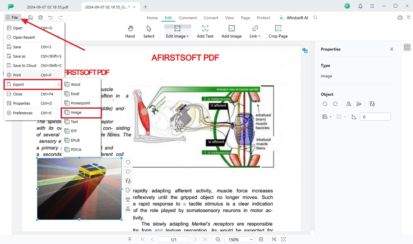The width and height of the screenshot is (413, 244).
Task: Export the document as Text
Action: tap(81, 122)
